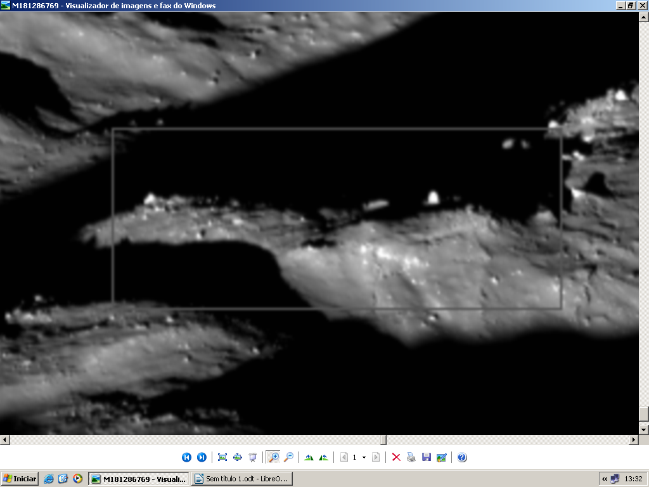Rotate the image clockwise
This screenshot has height=487, width=649.
pyautogui.click(x=309, y=457)
